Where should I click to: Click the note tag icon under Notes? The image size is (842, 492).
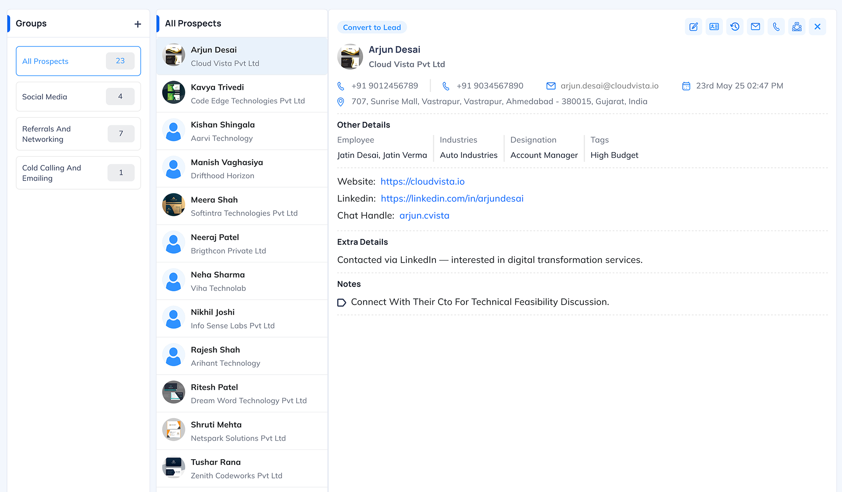pyautogui.click(x=342, y=302)
